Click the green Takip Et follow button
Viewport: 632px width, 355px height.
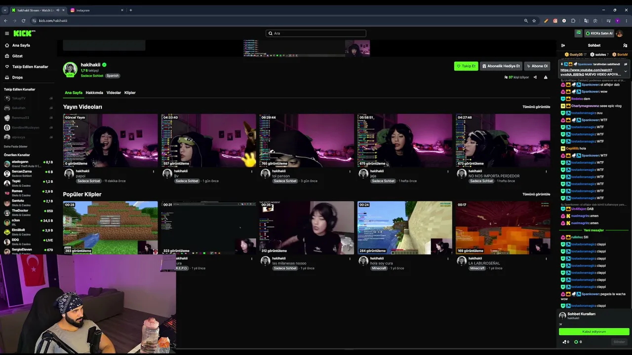pyautogui.click(x=466, y=66)
